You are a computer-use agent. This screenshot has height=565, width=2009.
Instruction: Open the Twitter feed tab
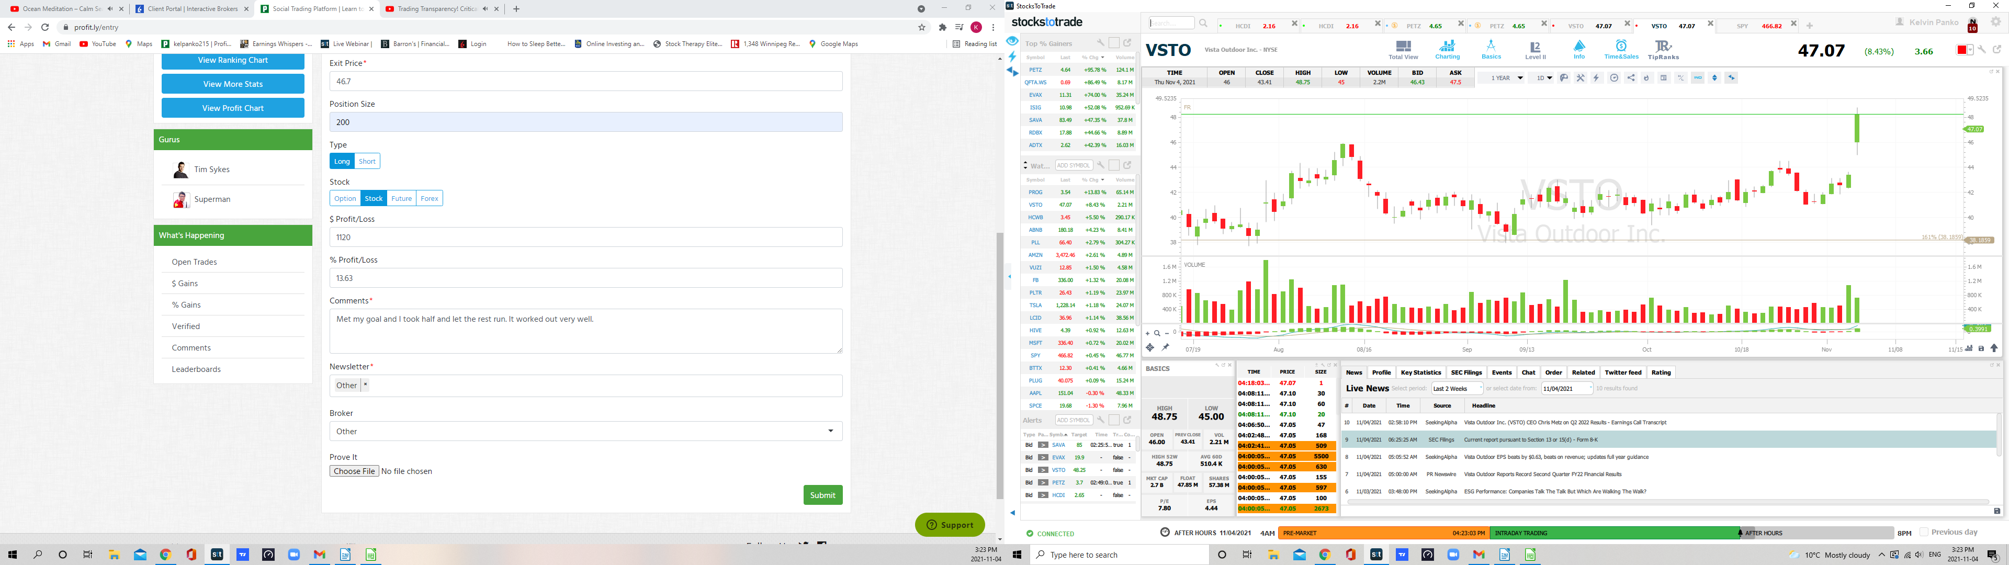1623,372
